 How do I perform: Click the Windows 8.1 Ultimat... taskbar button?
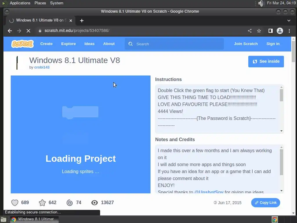pos(34,220)
